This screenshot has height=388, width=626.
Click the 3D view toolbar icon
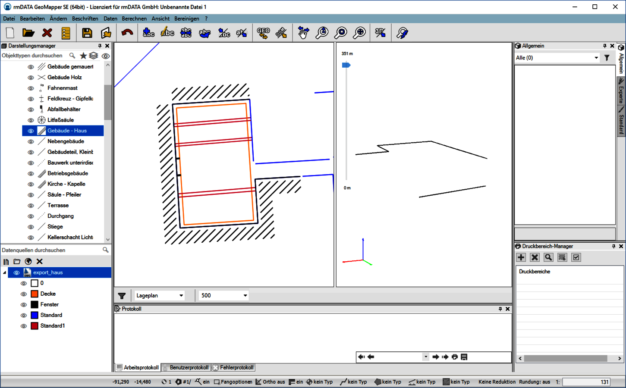(380, 33)
